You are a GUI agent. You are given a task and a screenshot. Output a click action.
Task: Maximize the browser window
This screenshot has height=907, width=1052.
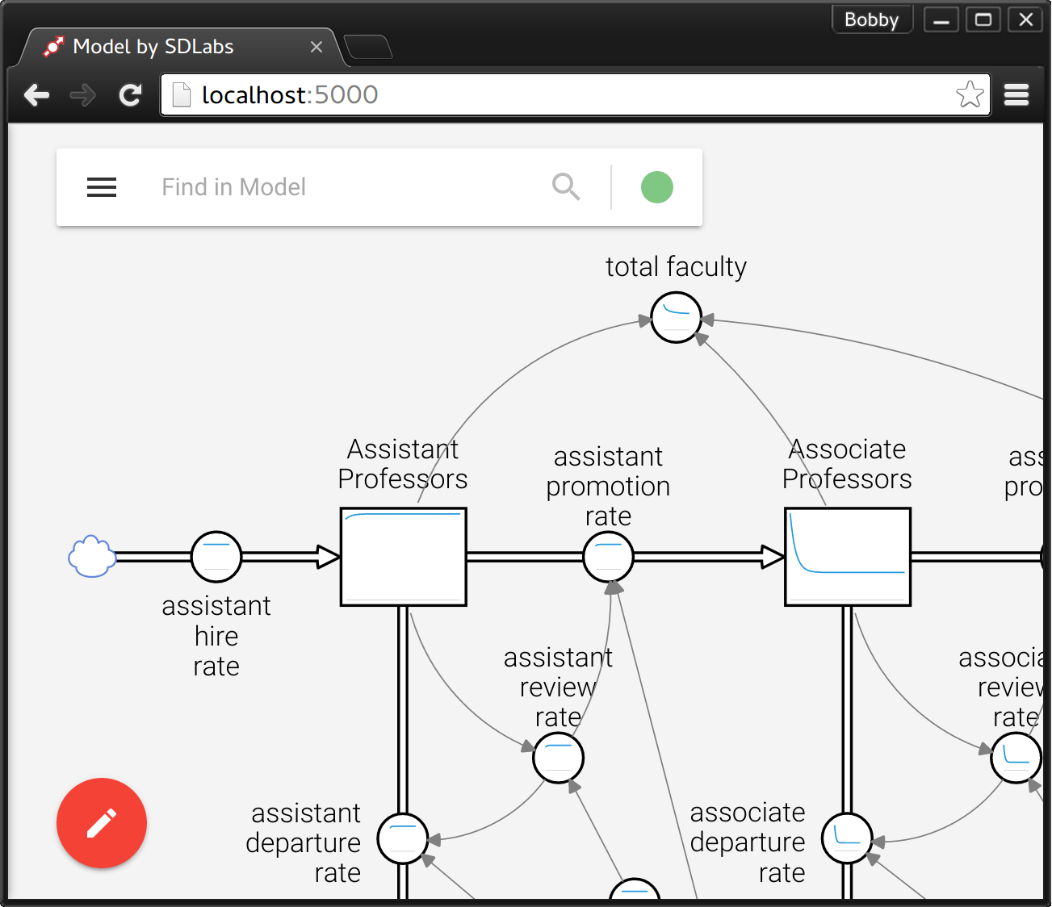tap(983, 19)
